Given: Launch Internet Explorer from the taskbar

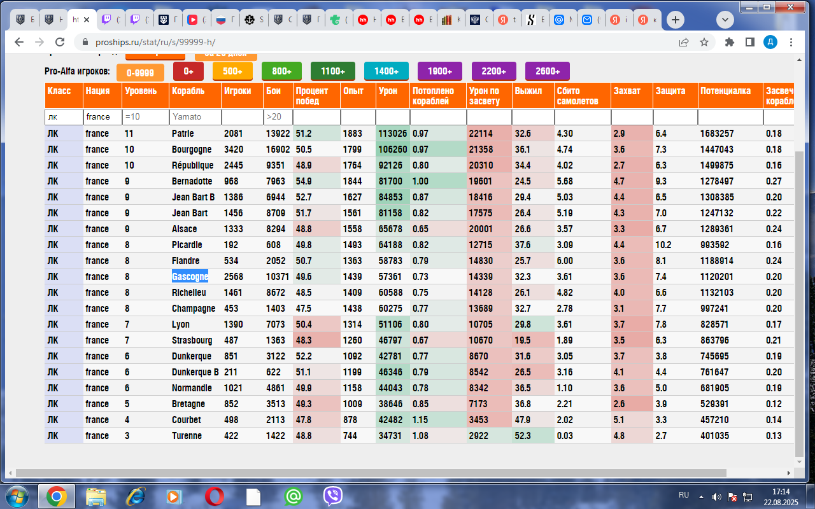Looking at the screenshot, I should coord(135,496).
